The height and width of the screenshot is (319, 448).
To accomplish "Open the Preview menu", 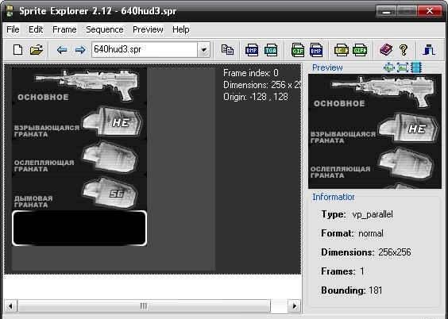I will click(148, 29).
